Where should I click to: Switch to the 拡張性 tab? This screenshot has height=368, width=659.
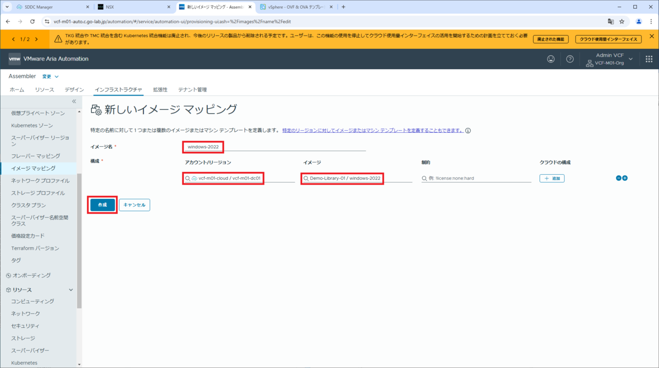tap(160, 90)
